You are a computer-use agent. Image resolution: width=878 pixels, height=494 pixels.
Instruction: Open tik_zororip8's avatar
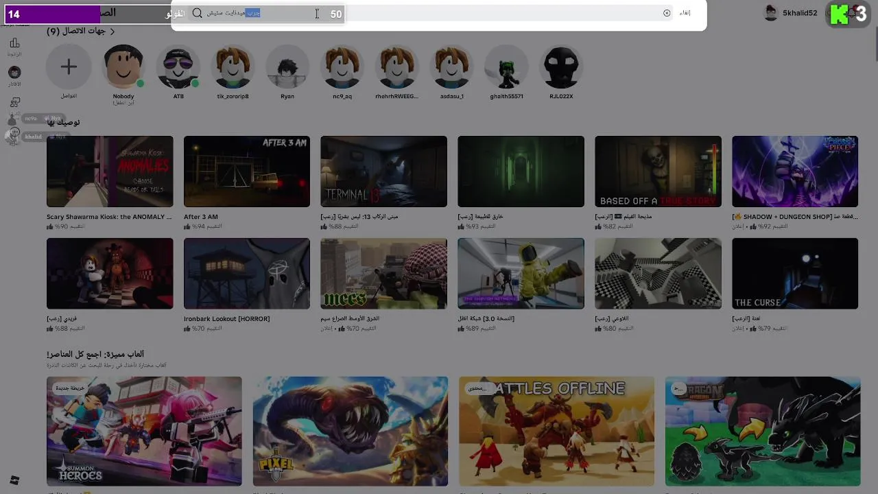tap(233, 67)
